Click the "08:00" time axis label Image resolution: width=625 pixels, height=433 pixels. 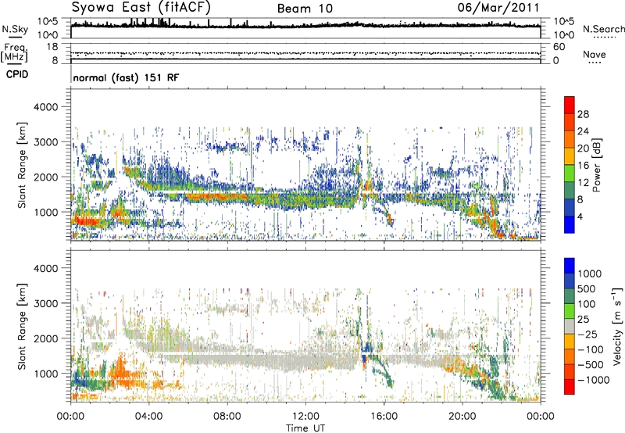coord(227,417)
